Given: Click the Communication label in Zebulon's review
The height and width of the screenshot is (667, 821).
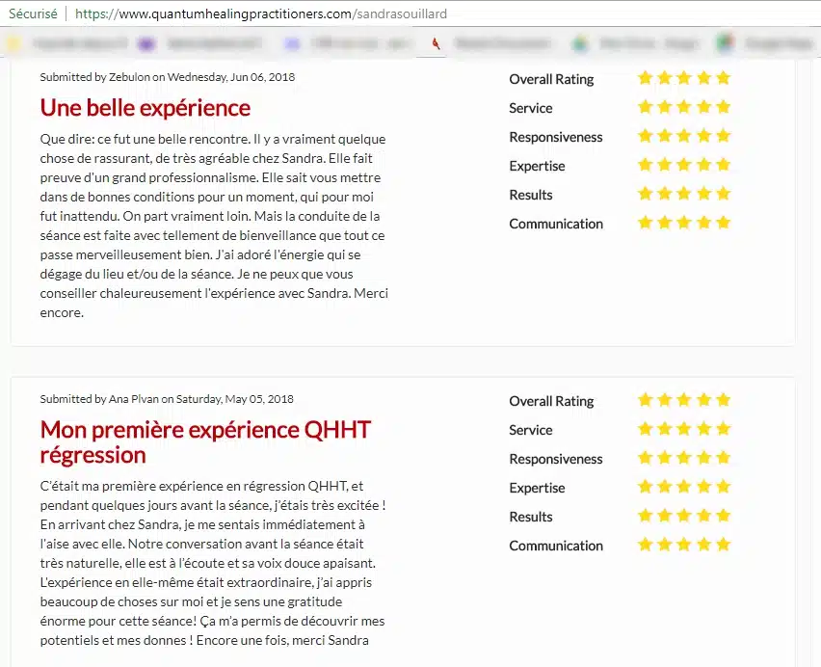Looking at the screenshot, I should click(556, 224).
